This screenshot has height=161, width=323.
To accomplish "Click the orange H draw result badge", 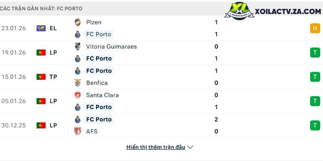I will 315,28.
